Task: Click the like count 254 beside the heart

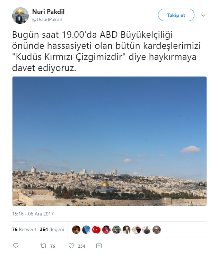Action: 81,246
